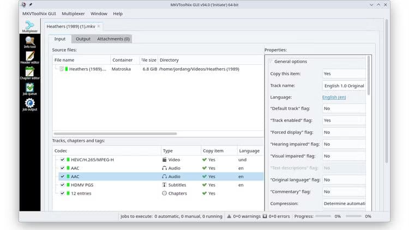Click the green Yes checkmark for 12 entries

pyautogui.click(x=204, y=193)
